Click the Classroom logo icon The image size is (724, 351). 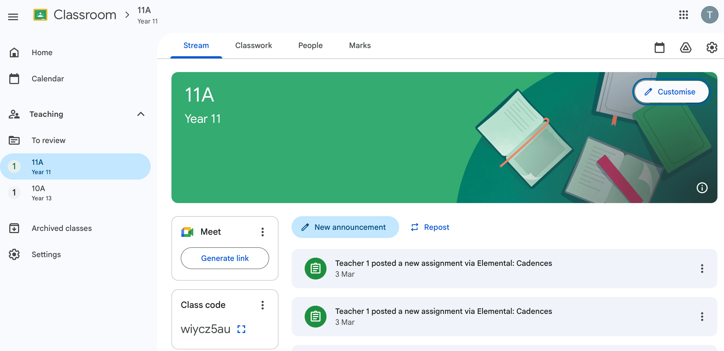[x=40, y=15]
